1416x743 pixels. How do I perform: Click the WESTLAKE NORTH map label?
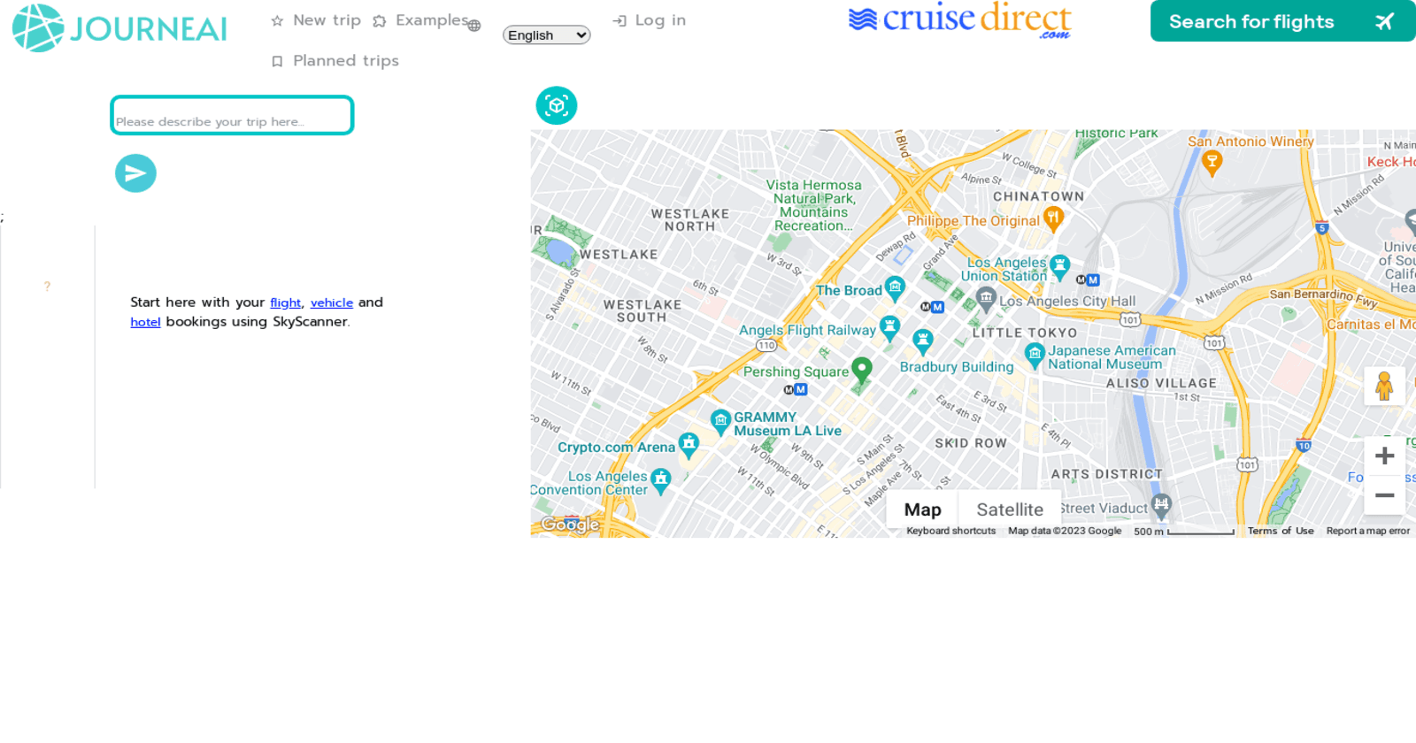pyautogui.click(x=690, y=220)
